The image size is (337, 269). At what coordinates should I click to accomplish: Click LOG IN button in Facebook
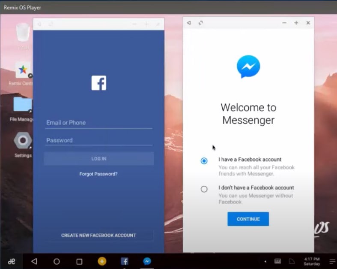pos(99,159)
